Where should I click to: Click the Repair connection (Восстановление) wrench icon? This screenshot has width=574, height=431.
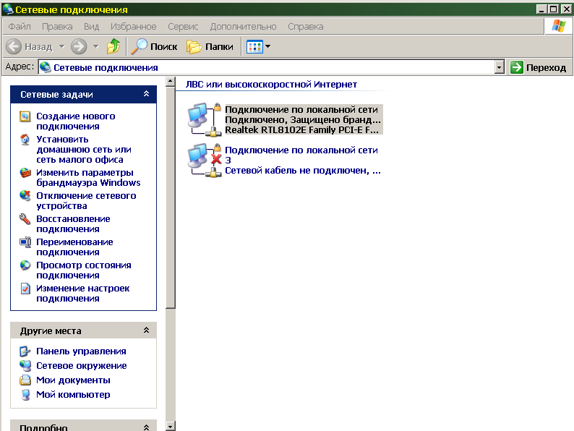pyautogui.click(x=25, y=219)
